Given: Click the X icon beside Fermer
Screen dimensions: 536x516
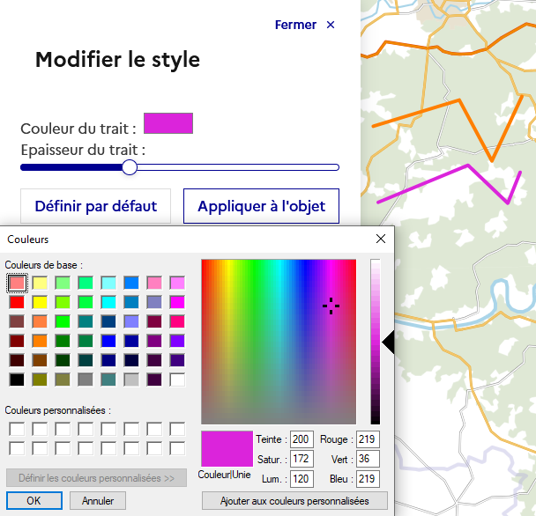Looking at the screenshot, I should click(x=331, y=25).
